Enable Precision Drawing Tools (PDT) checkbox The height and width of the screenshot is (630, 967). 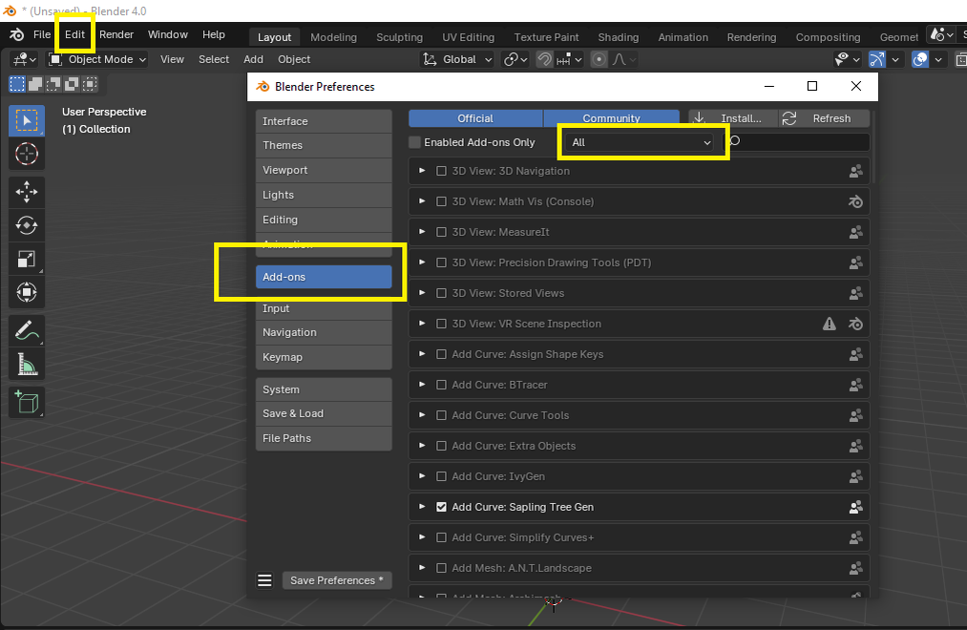[x=442, y=262]
